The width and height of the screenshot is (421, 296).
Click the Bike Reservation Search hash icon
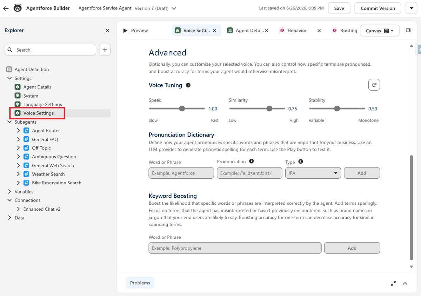pos(26,183)
